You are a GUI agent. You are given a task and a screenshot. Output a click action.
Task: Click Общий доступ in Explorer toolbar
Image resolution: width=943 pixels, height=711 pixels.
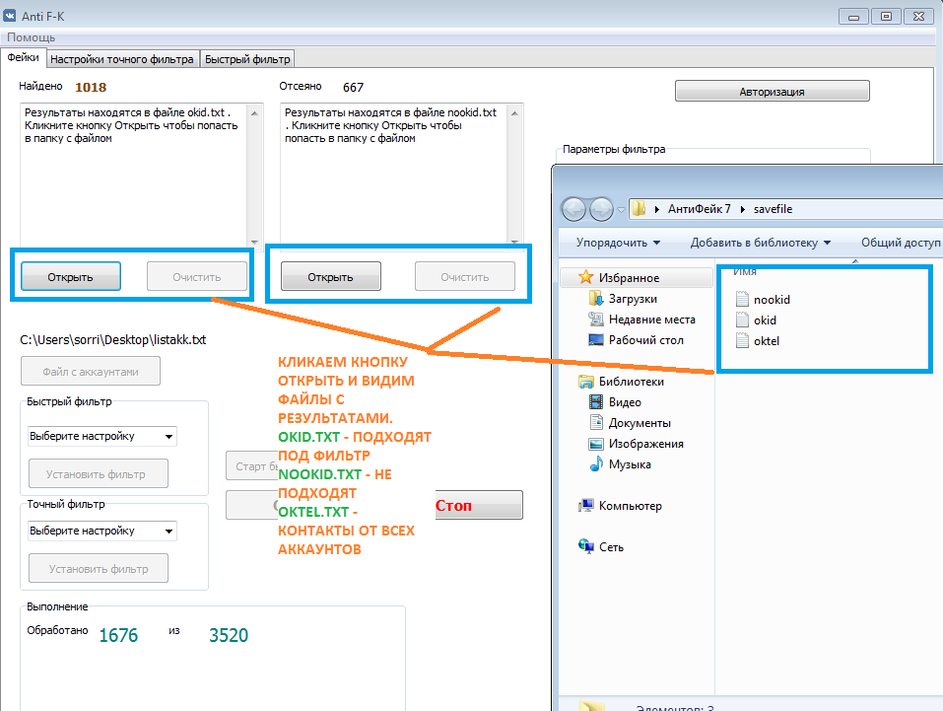pos(901,243)
